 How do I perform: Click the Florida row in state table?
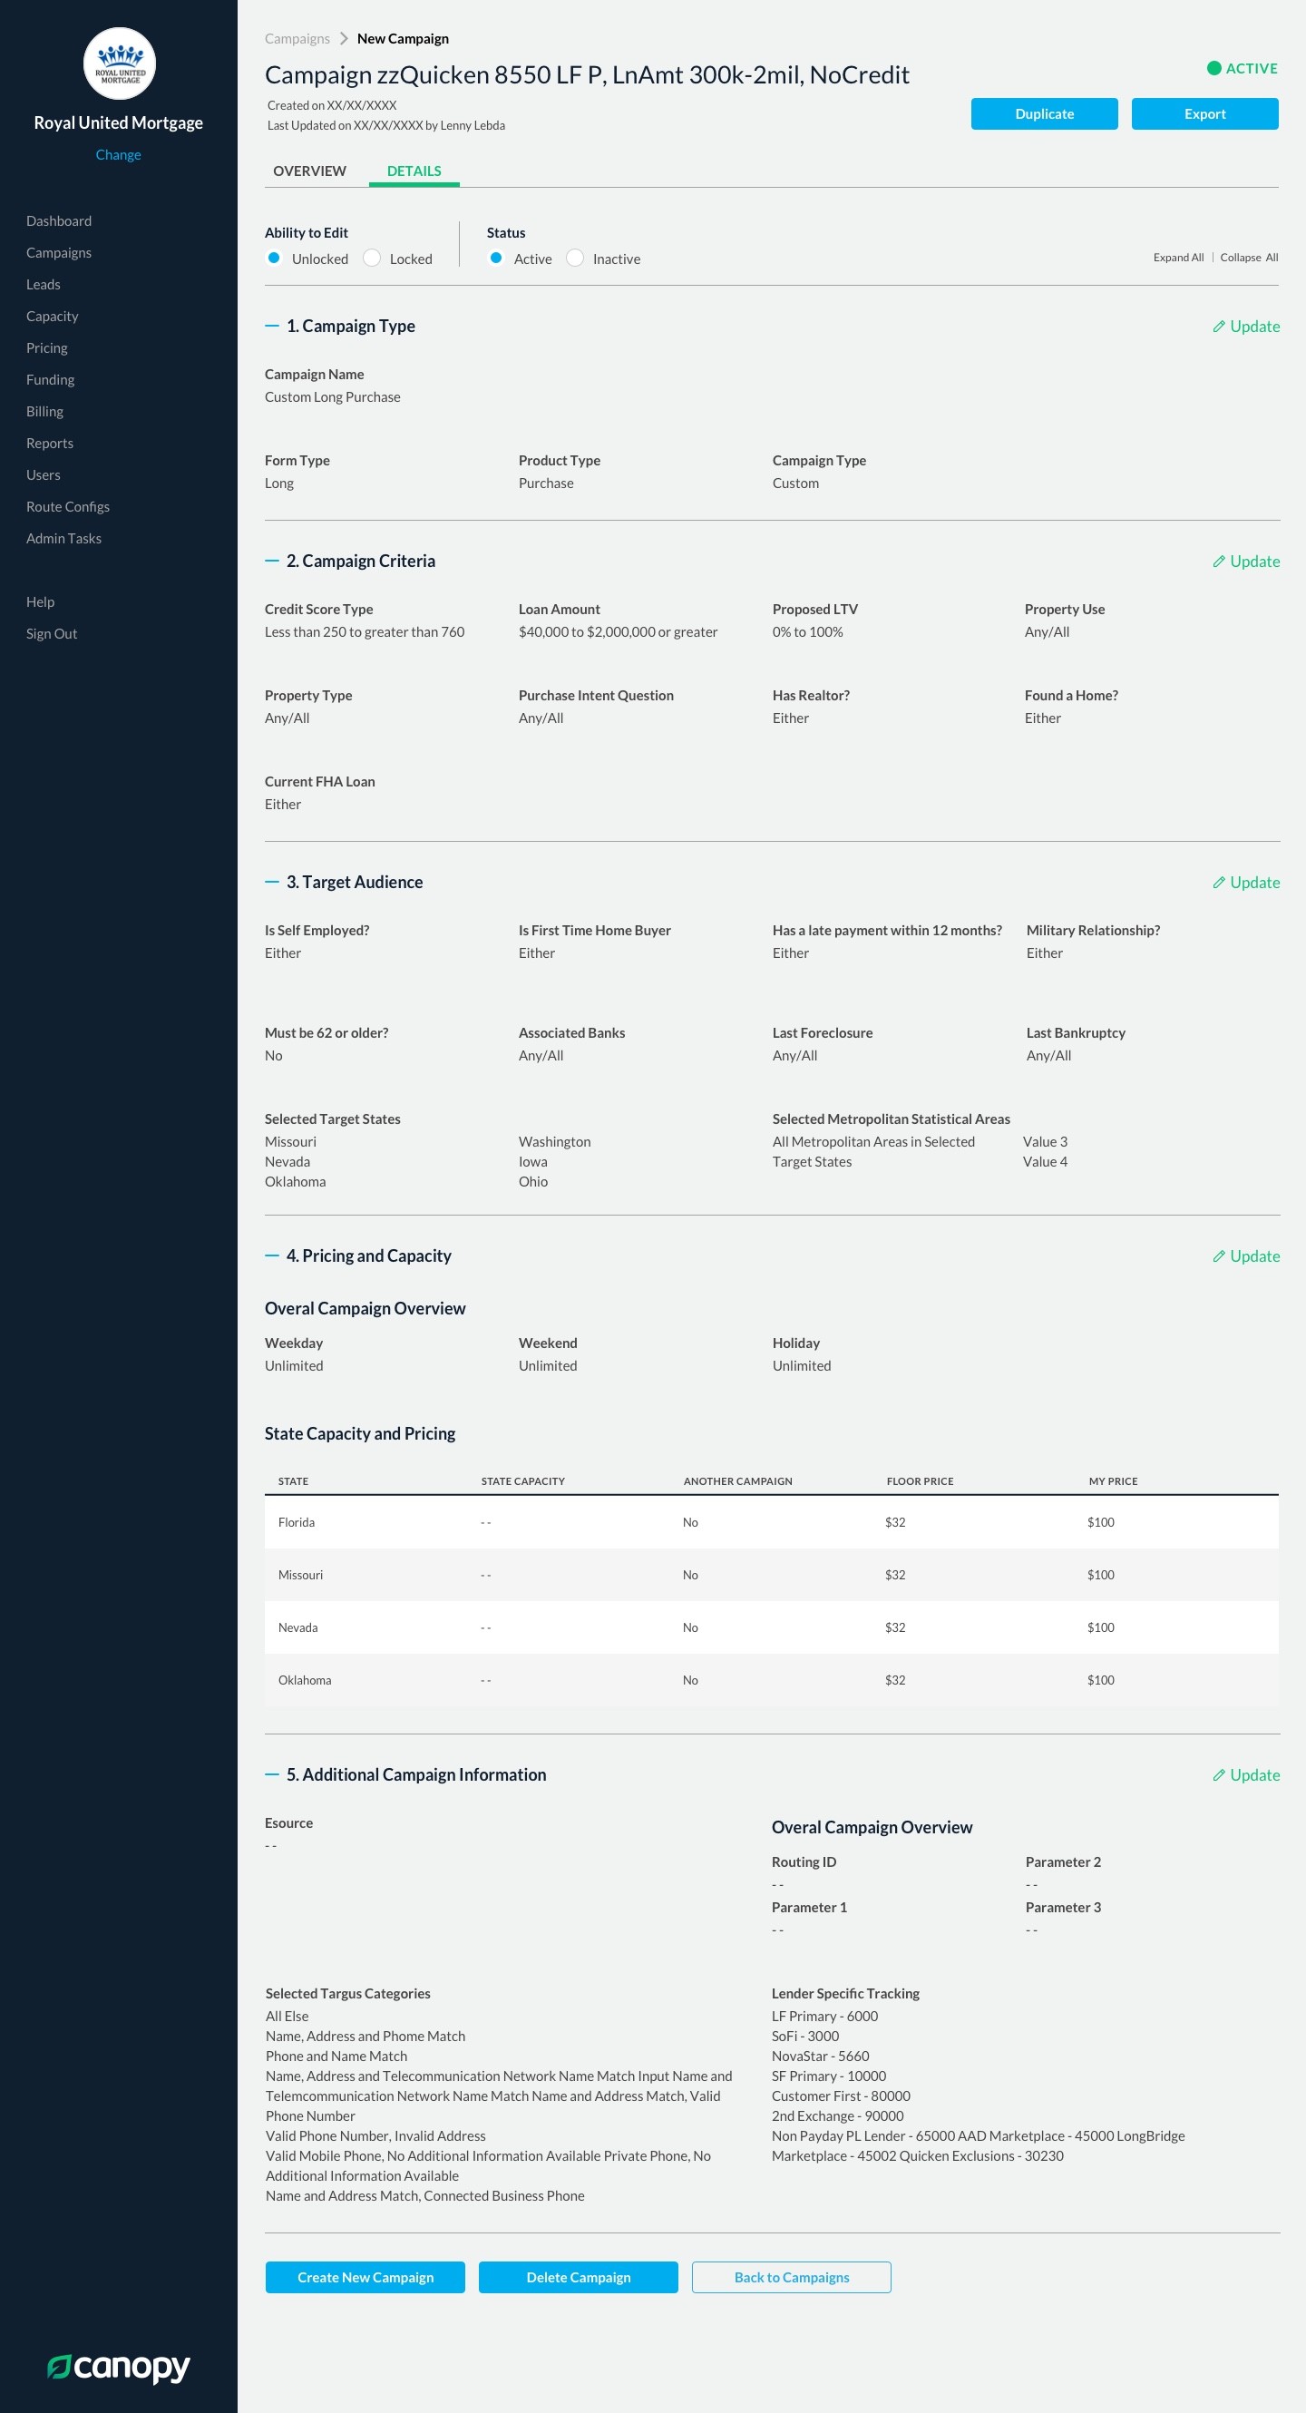click(772, 1523)
